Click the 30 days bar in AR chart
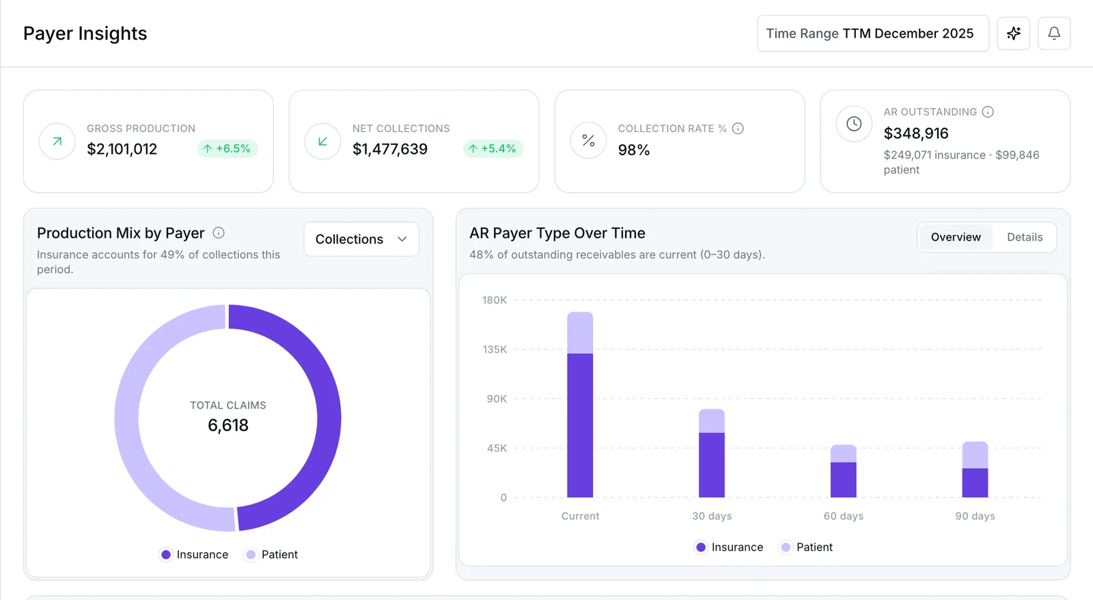 (712, 453)
